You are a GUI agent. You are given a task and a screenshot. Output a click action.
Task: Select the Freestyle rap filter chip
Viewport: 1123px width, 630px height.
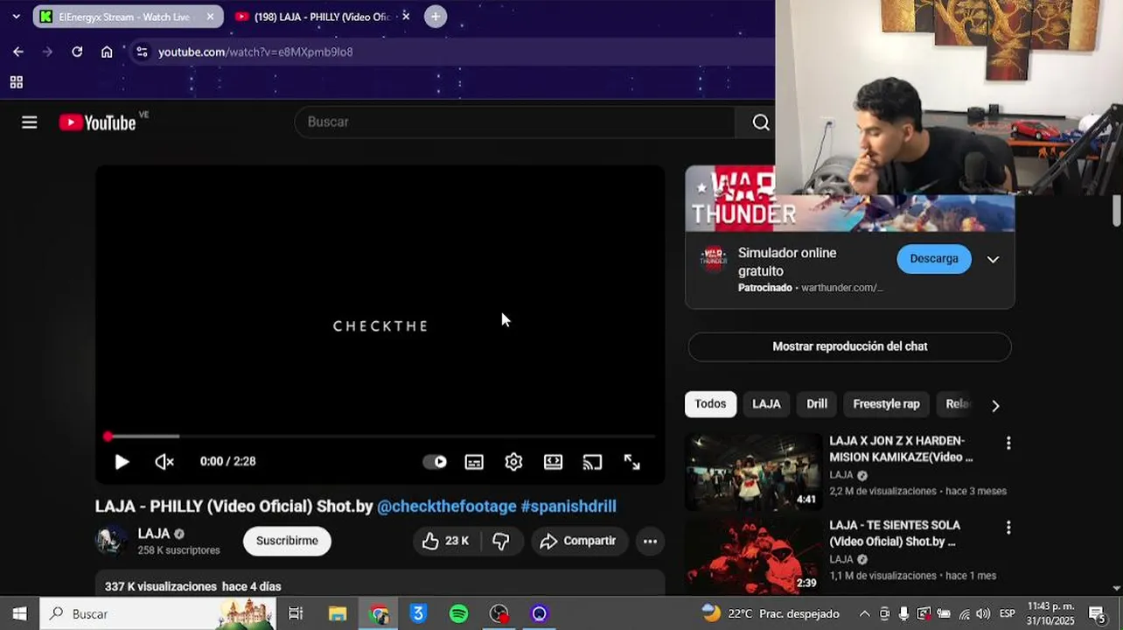pyautogui.click(x=886, y=404)
